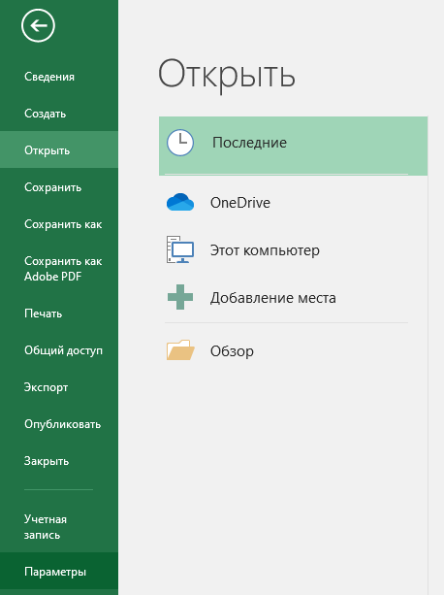The image size is (444, 595).
Task: Open the Сведения menu item
Action: (59, 77)
